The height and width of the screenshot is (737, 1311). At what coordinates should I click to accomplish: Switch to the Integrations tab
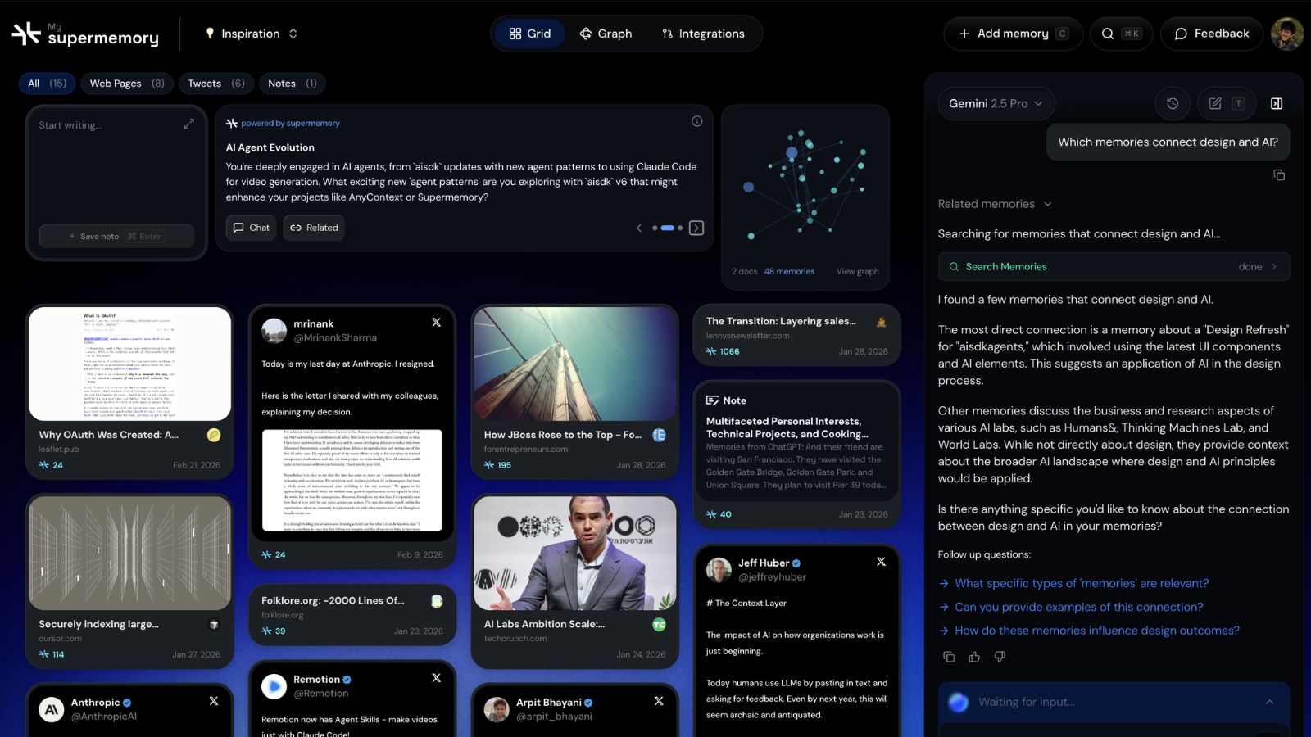(x=703, y=34)
